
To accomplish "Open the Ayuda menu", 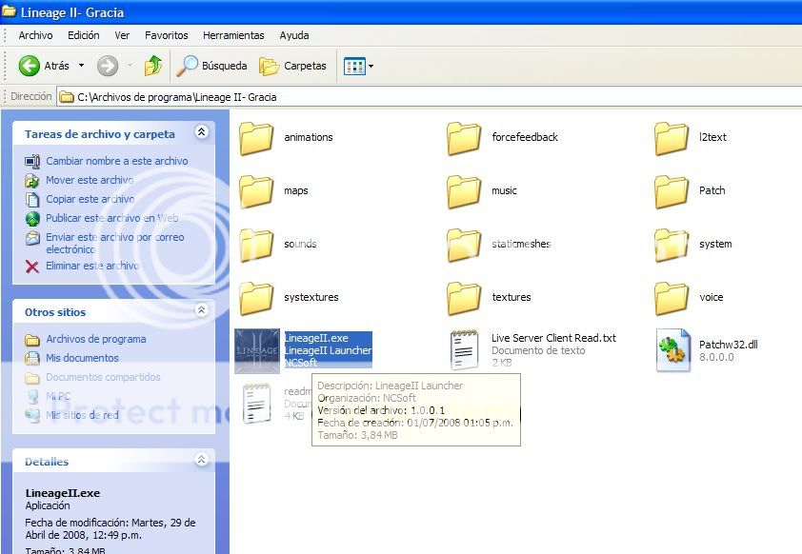I will 294,35.
